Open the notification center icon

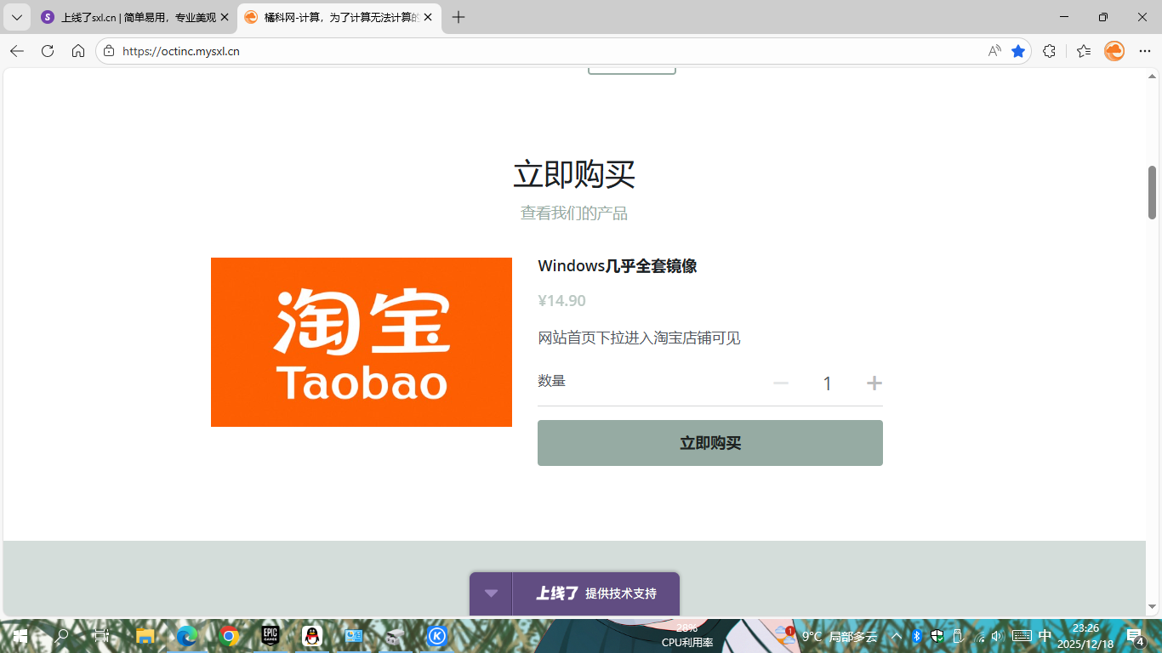1135,636
